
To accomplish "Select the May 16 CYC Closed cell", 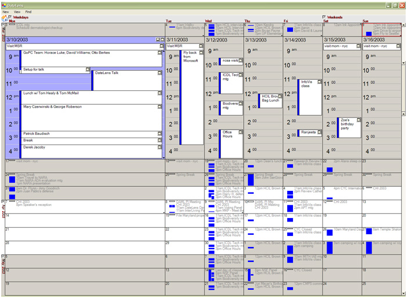I will (x=303, y=275).
